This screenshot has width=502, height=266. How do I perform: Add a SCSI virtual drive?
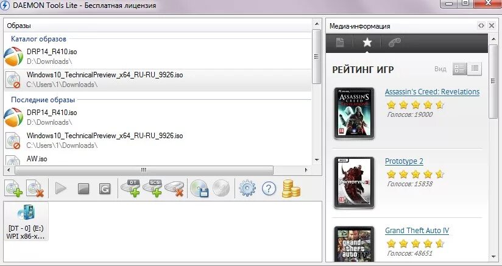(152, 188)
